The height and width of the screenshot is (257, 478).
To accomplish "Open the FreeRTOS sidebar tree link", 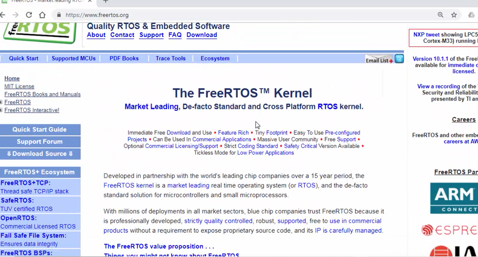I will pyautogui.click(x=18, y=102).
